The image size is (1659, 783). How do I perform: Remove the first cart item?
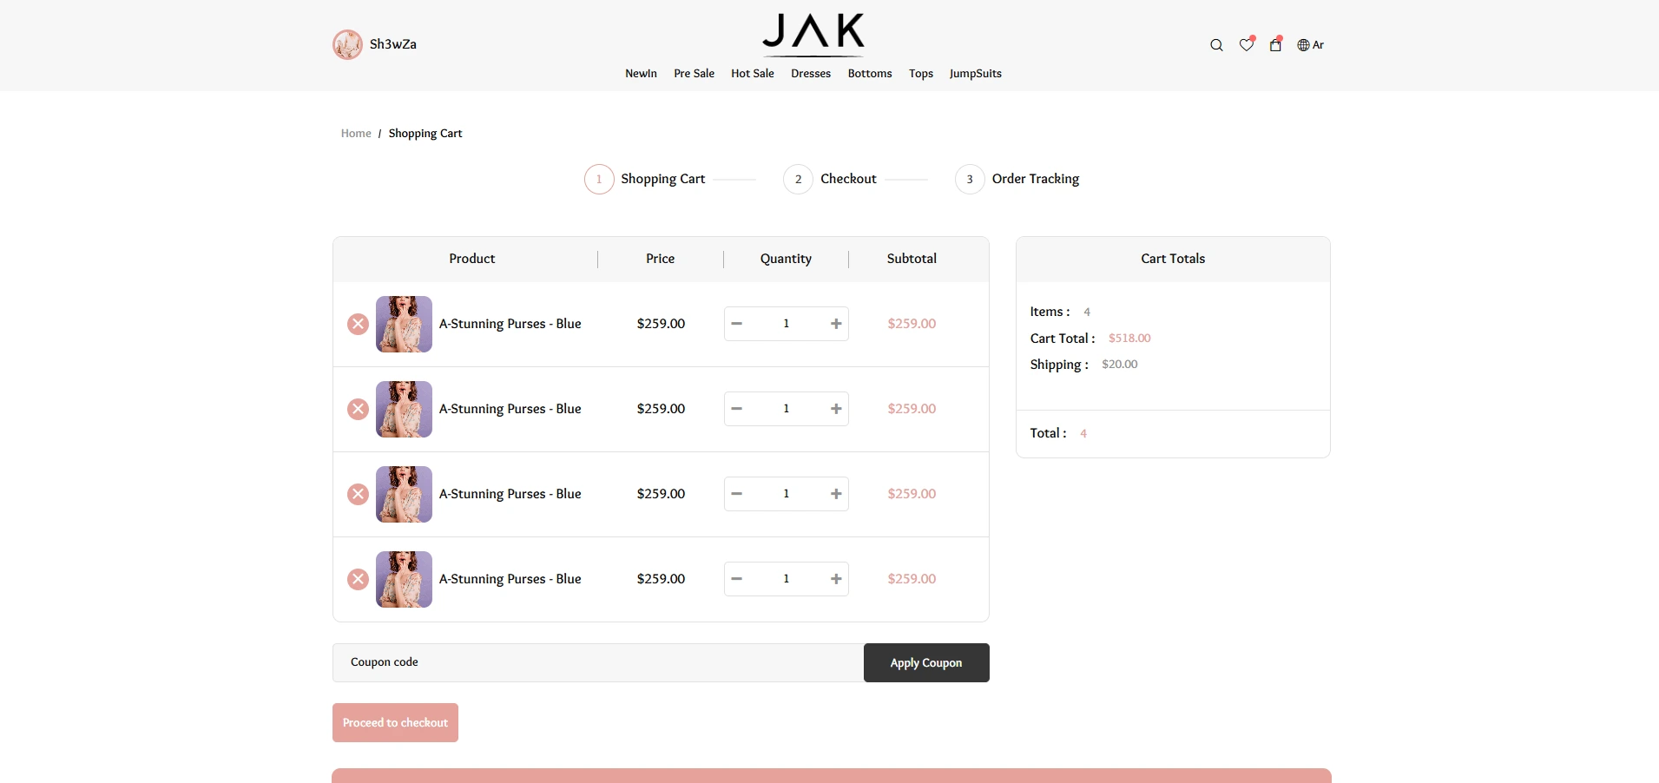pos(358,324)
